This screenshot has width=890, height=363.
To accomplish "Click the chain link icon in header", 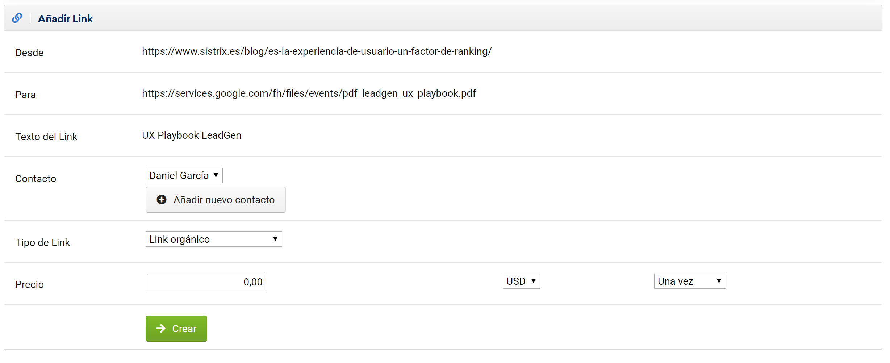I will tap(17, 18).
